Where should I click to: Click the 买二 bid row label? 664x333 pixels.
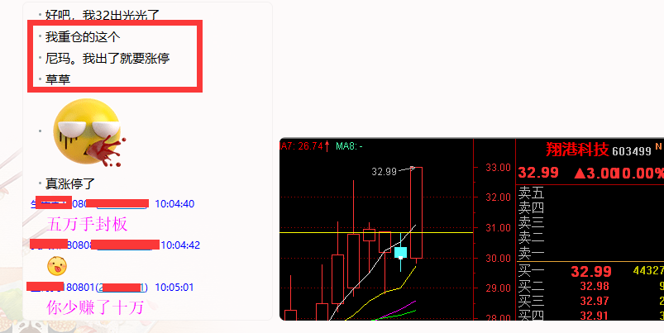click(531, 286)
